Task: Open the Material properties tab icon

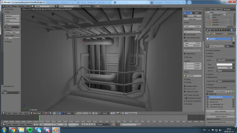Action: (232, 30)
